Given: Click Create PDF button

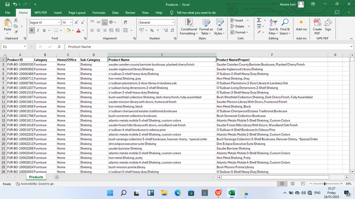Looking at the screenshot, I should coord(317,27).
